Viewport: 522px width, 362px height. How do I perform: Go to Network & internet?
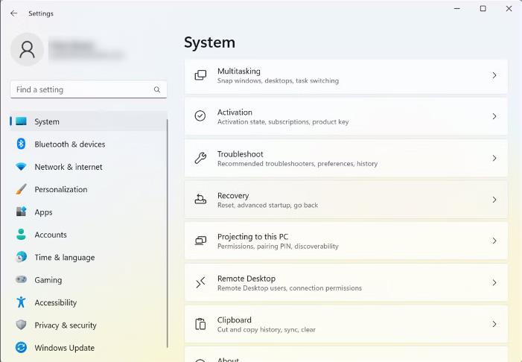pyautogui.click(x=88, y=167)
